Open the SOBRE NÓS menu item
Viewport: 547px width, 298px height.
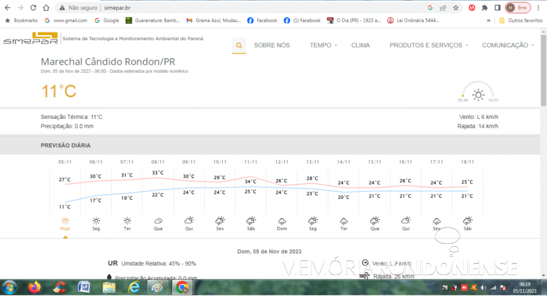click(272, 45)
